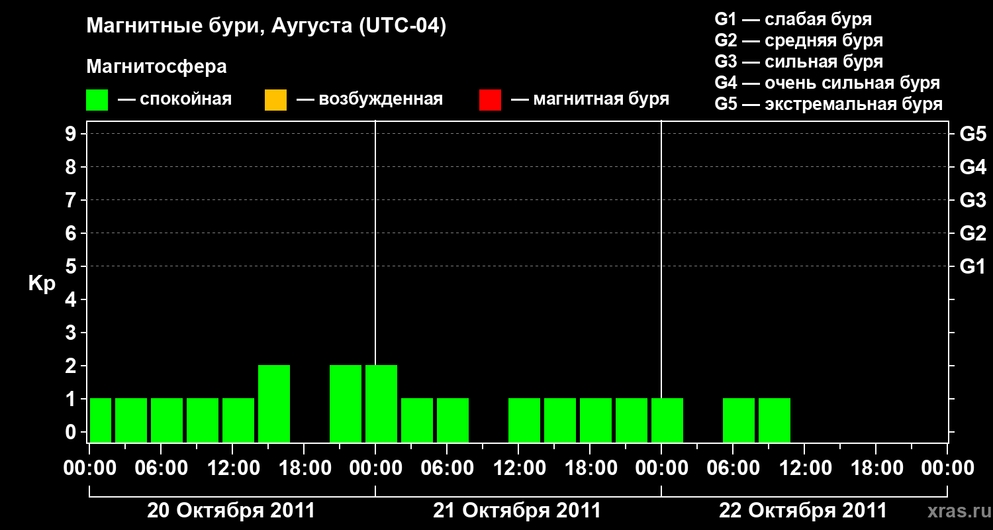The image size is (993, 530).
Task: Click the orange 'возбужденная' legend swatch
Action: 275,100
